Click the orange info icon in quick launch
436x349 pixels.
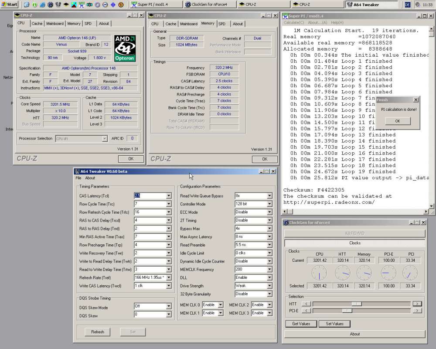point(121,4)
